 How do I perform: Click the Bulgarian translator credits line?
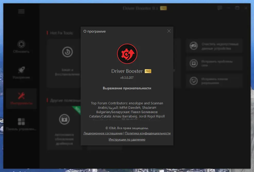[x=127, y=112]
